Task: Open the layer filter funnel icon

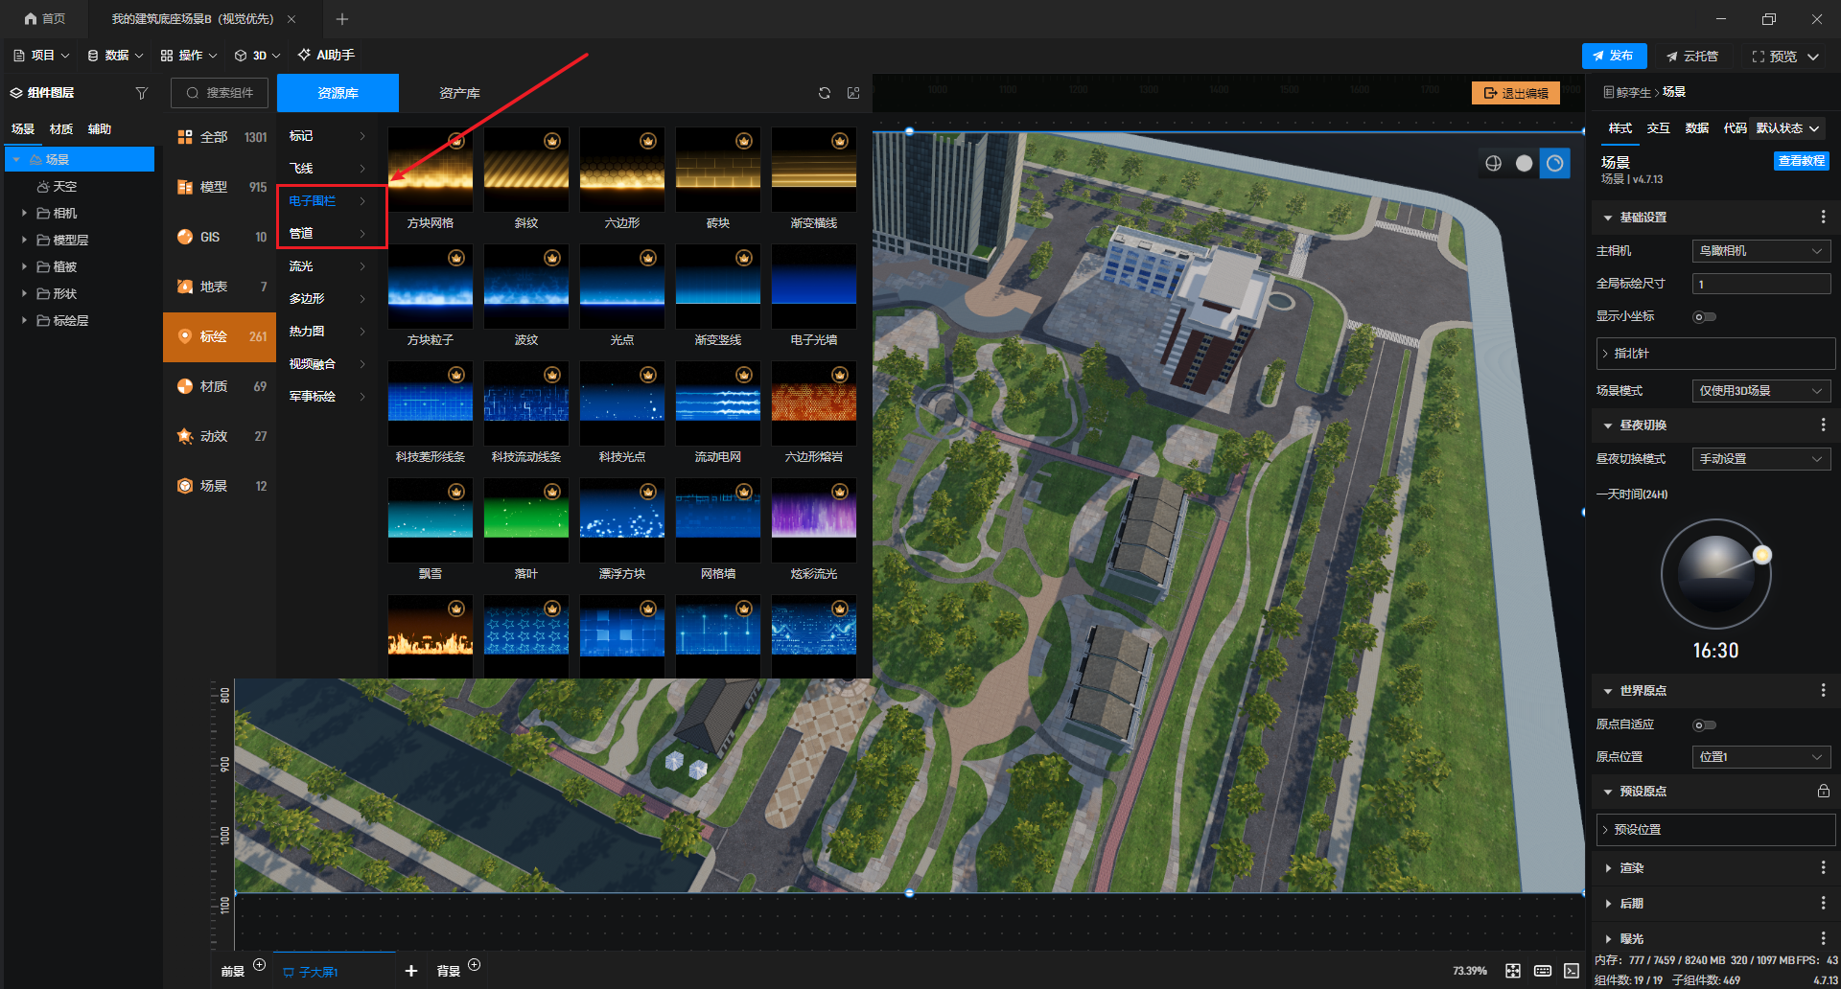Action: click(142, 93)
